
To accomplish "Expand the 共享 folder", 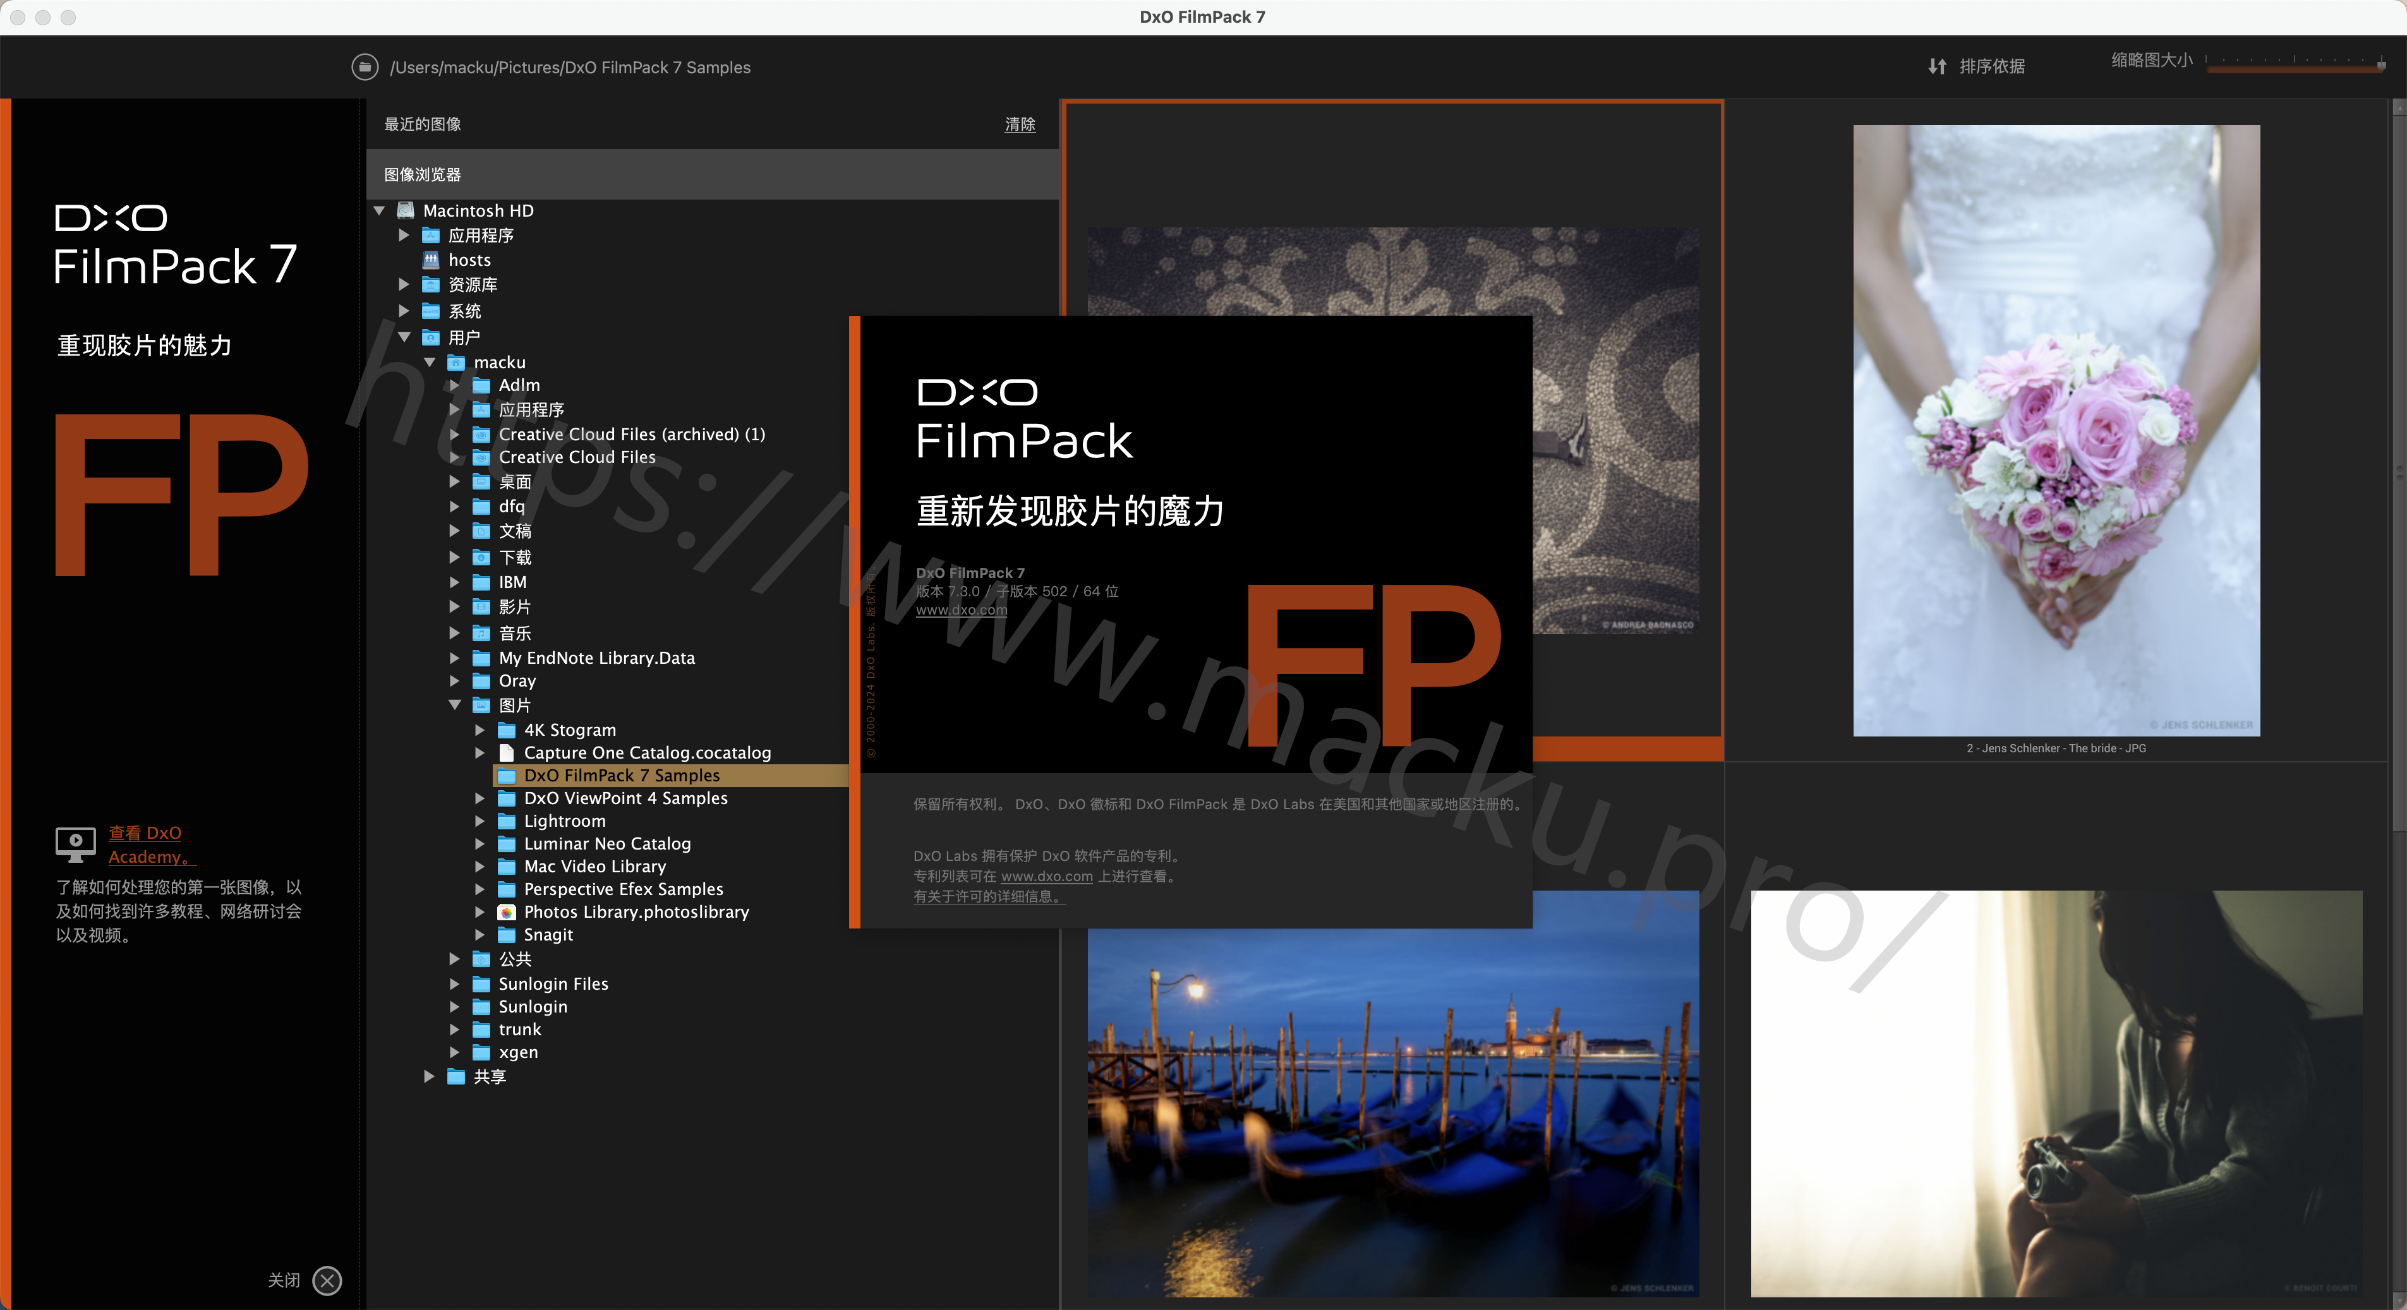I will (429, 1076).
